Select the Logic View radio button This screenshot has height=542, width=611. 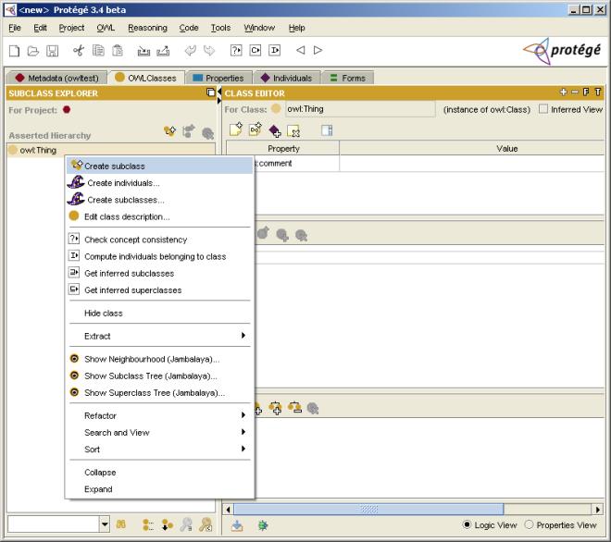(x=467, y=524)
